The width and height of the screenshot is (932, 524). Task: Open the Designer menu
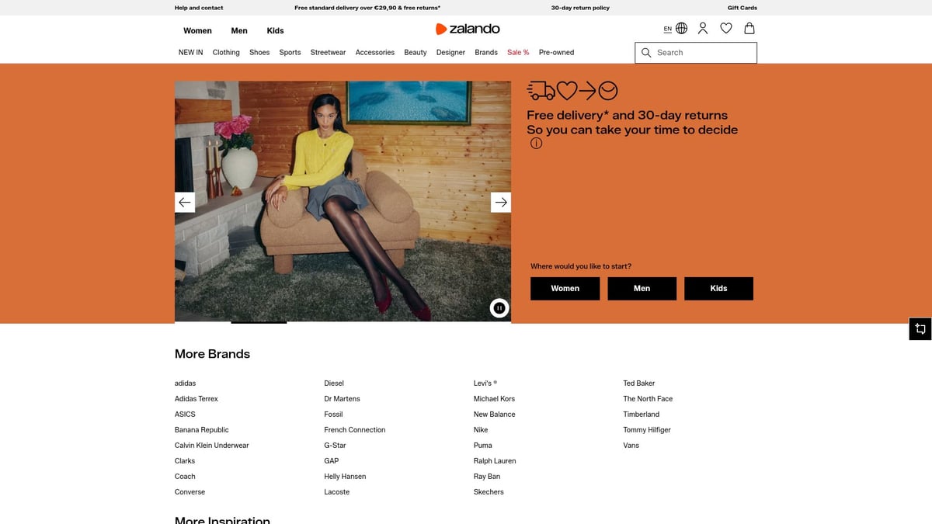point(450,53)
